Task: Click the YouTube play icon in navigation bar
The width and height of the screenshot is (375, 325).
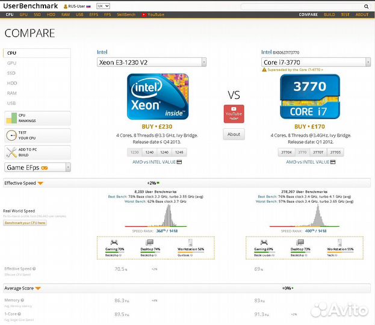Action: tap(144, 14)
